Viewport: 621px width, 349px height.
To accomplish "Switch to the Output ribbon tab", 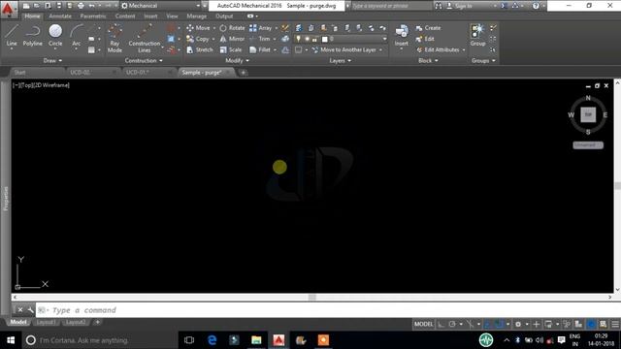I will [x=224, y=16].
